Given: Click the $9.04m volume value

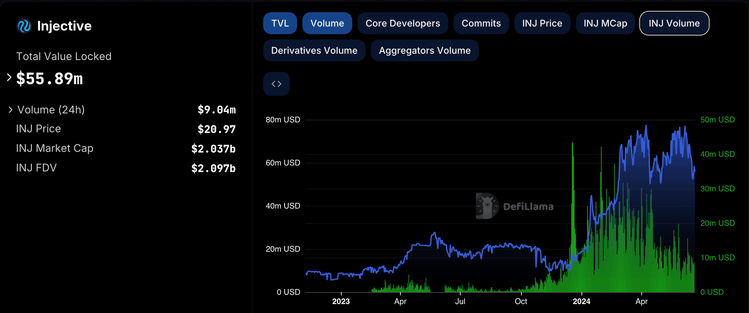Looking at the screenshot, I should 217,110.
